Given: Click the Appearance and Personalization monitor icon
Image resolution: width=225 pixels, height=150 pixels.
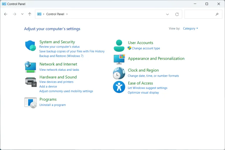Looking at the screenshot, I should [119, 59].
